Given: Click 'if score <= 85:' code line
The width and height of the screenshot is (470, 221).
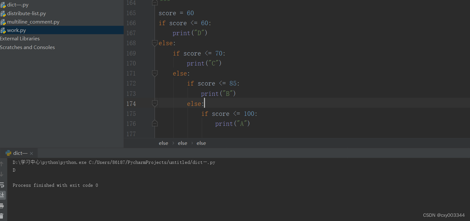Looking at the screenshot, I should pyautogui.click(x=213, y=84).
